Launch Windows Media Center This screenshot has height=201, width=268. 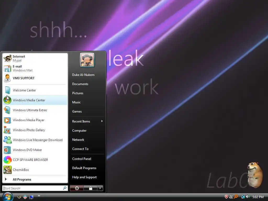35,100
